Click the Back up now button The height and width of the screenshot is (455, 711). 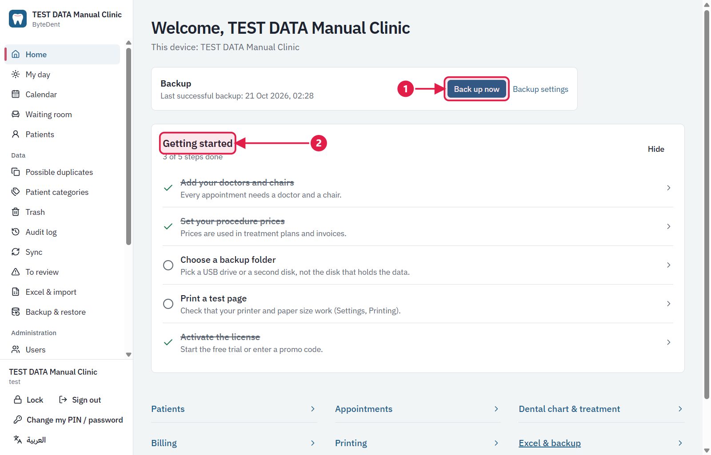coord(476,89)
